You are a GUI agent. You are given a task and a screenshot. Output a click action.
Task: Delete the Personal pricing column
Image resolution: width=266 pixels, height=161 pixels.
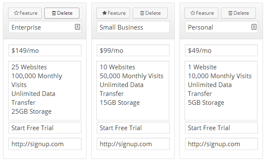pyautogui.click(x=238, y=13)
